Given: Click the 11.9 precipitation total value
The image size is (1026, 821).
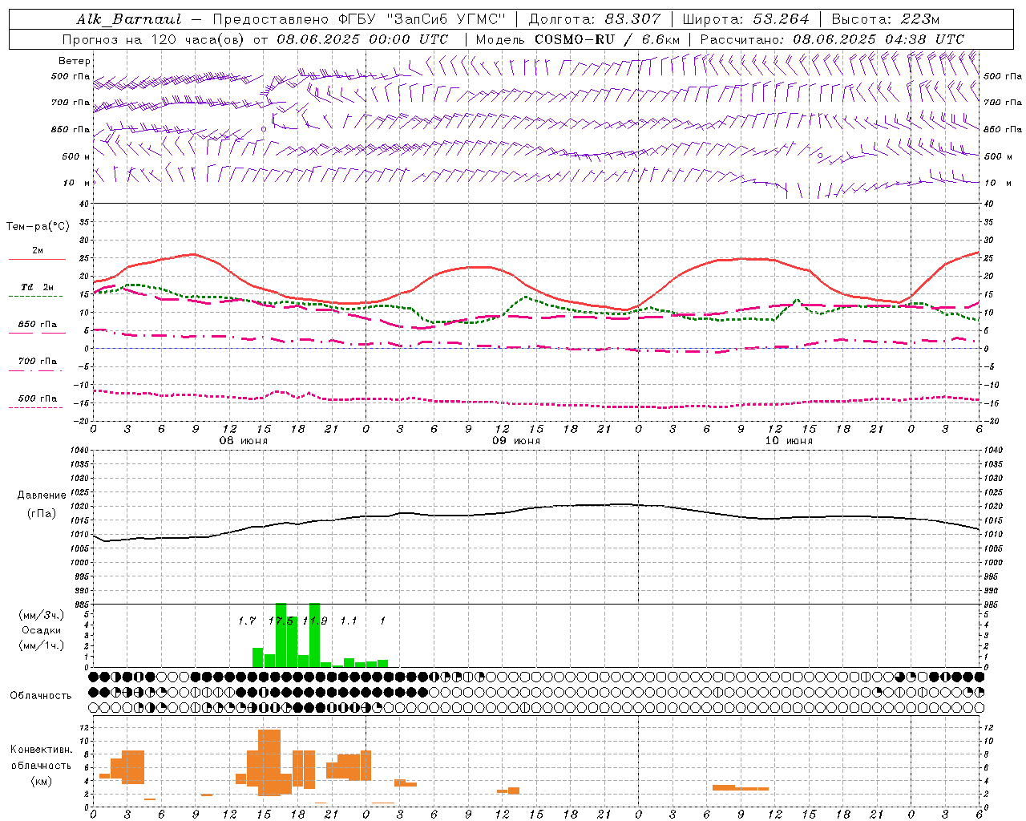Looking at the screenshot, I should point(315,621).
